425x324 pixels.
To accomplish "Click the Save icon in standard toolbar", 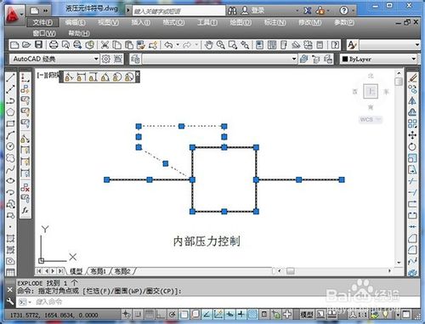I will [38, 45].
